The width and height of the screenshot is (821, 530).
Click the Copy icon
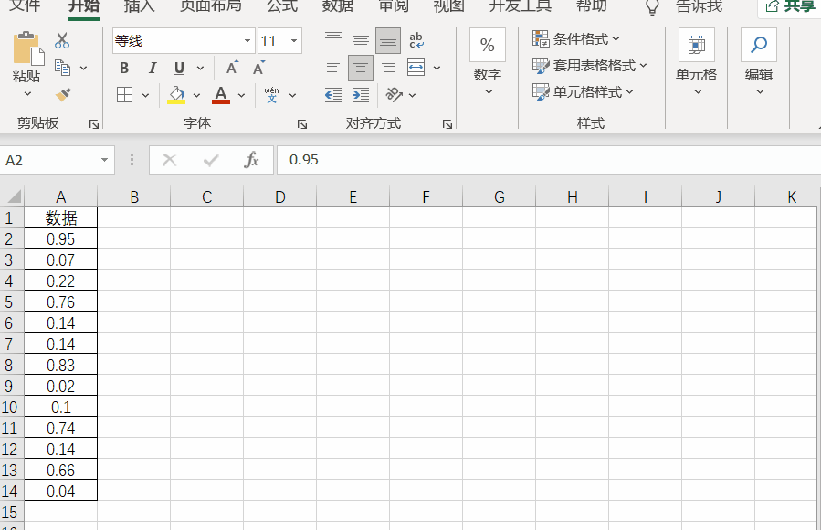[62, 68]
